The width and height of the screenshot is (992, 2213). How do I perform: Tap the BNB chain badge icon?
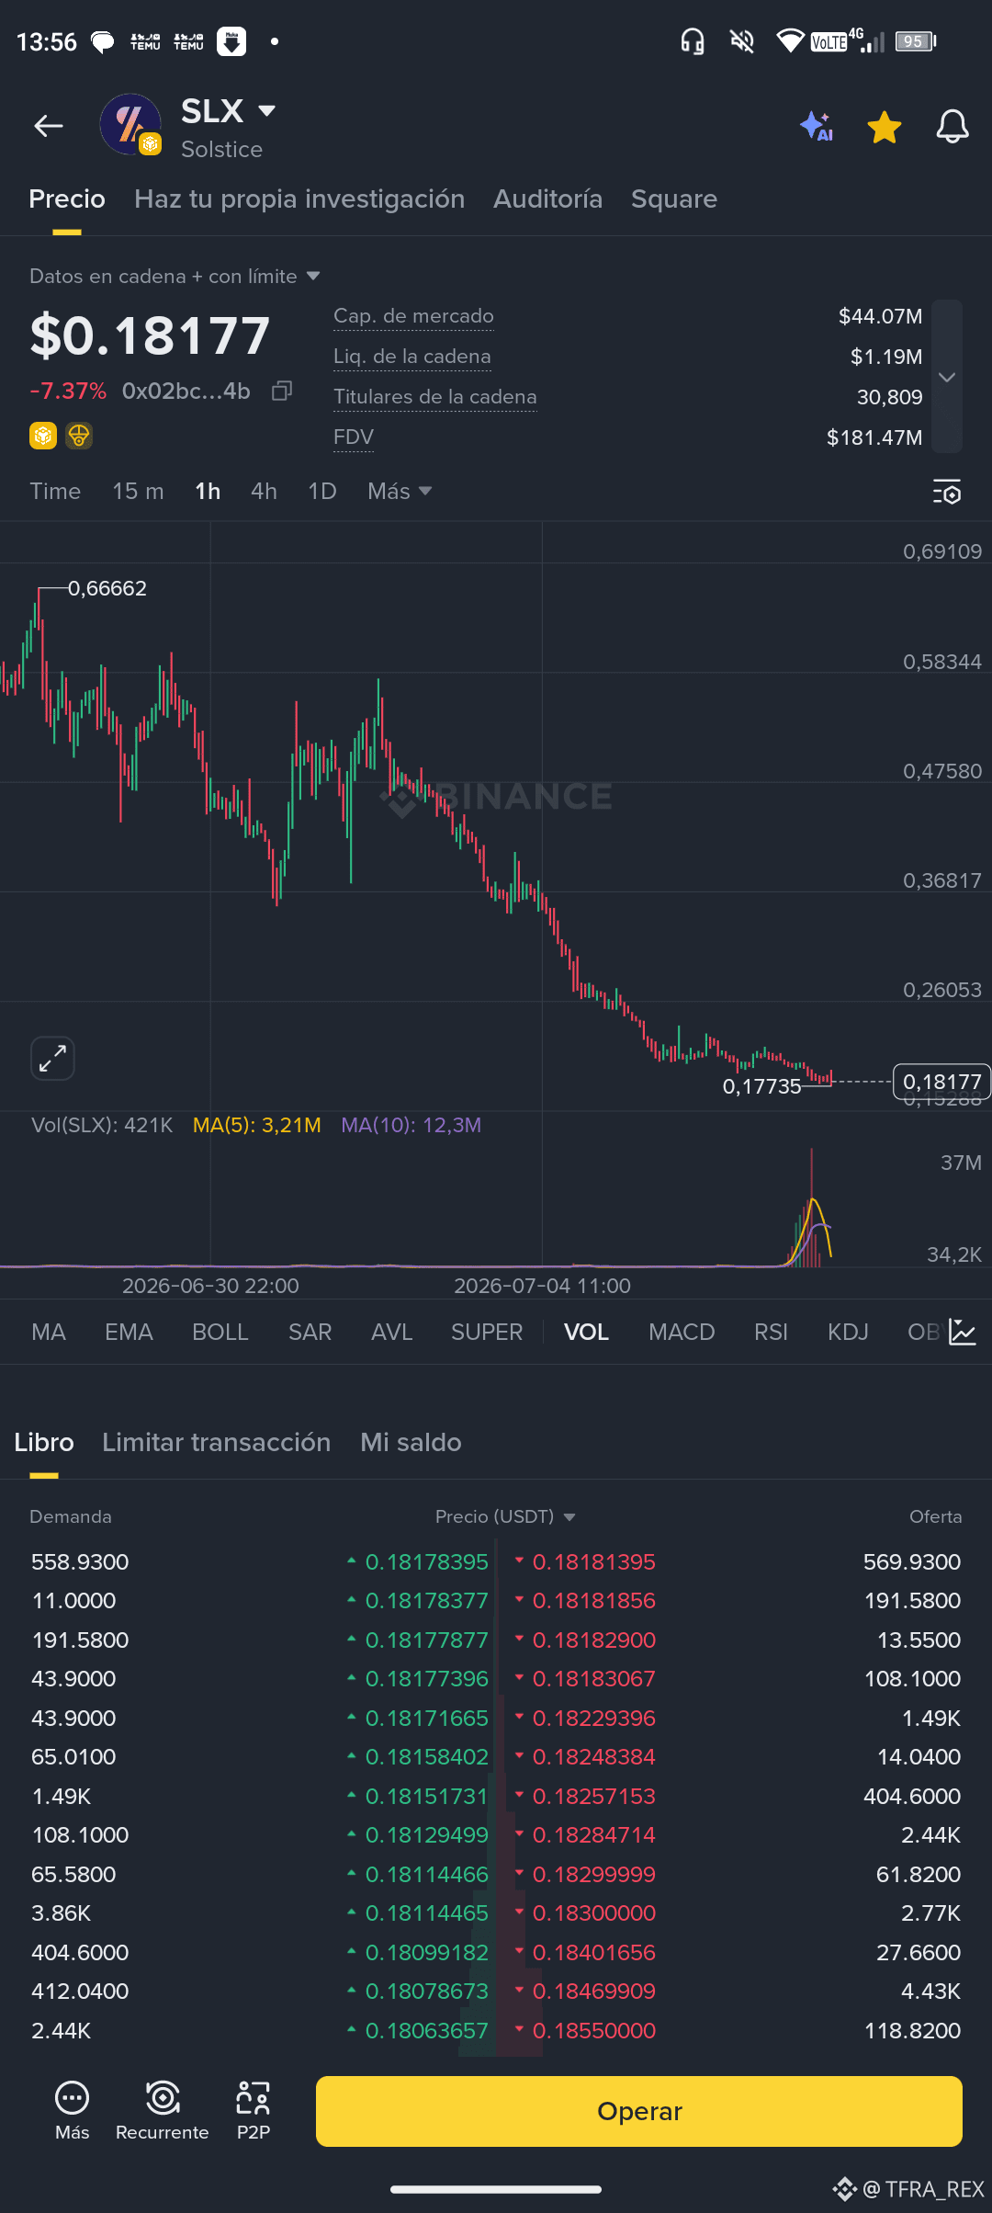[43, 436]
